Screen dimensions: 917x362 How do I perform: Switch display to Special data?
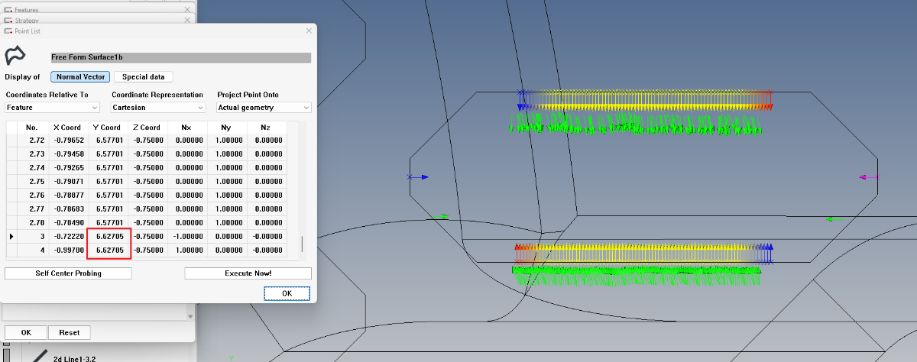point(144,76)
